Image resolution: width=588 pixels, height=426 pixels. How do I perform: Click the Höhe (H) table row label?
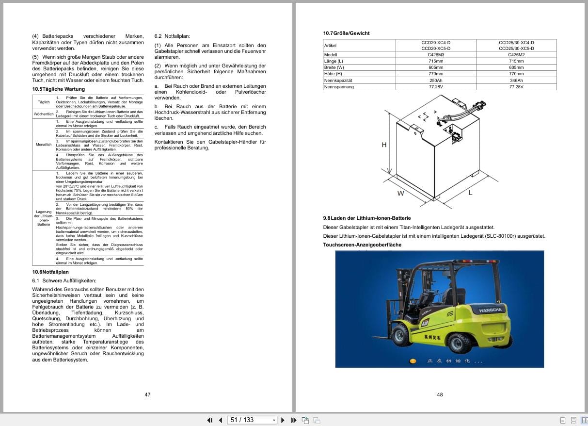coord(359,74)
